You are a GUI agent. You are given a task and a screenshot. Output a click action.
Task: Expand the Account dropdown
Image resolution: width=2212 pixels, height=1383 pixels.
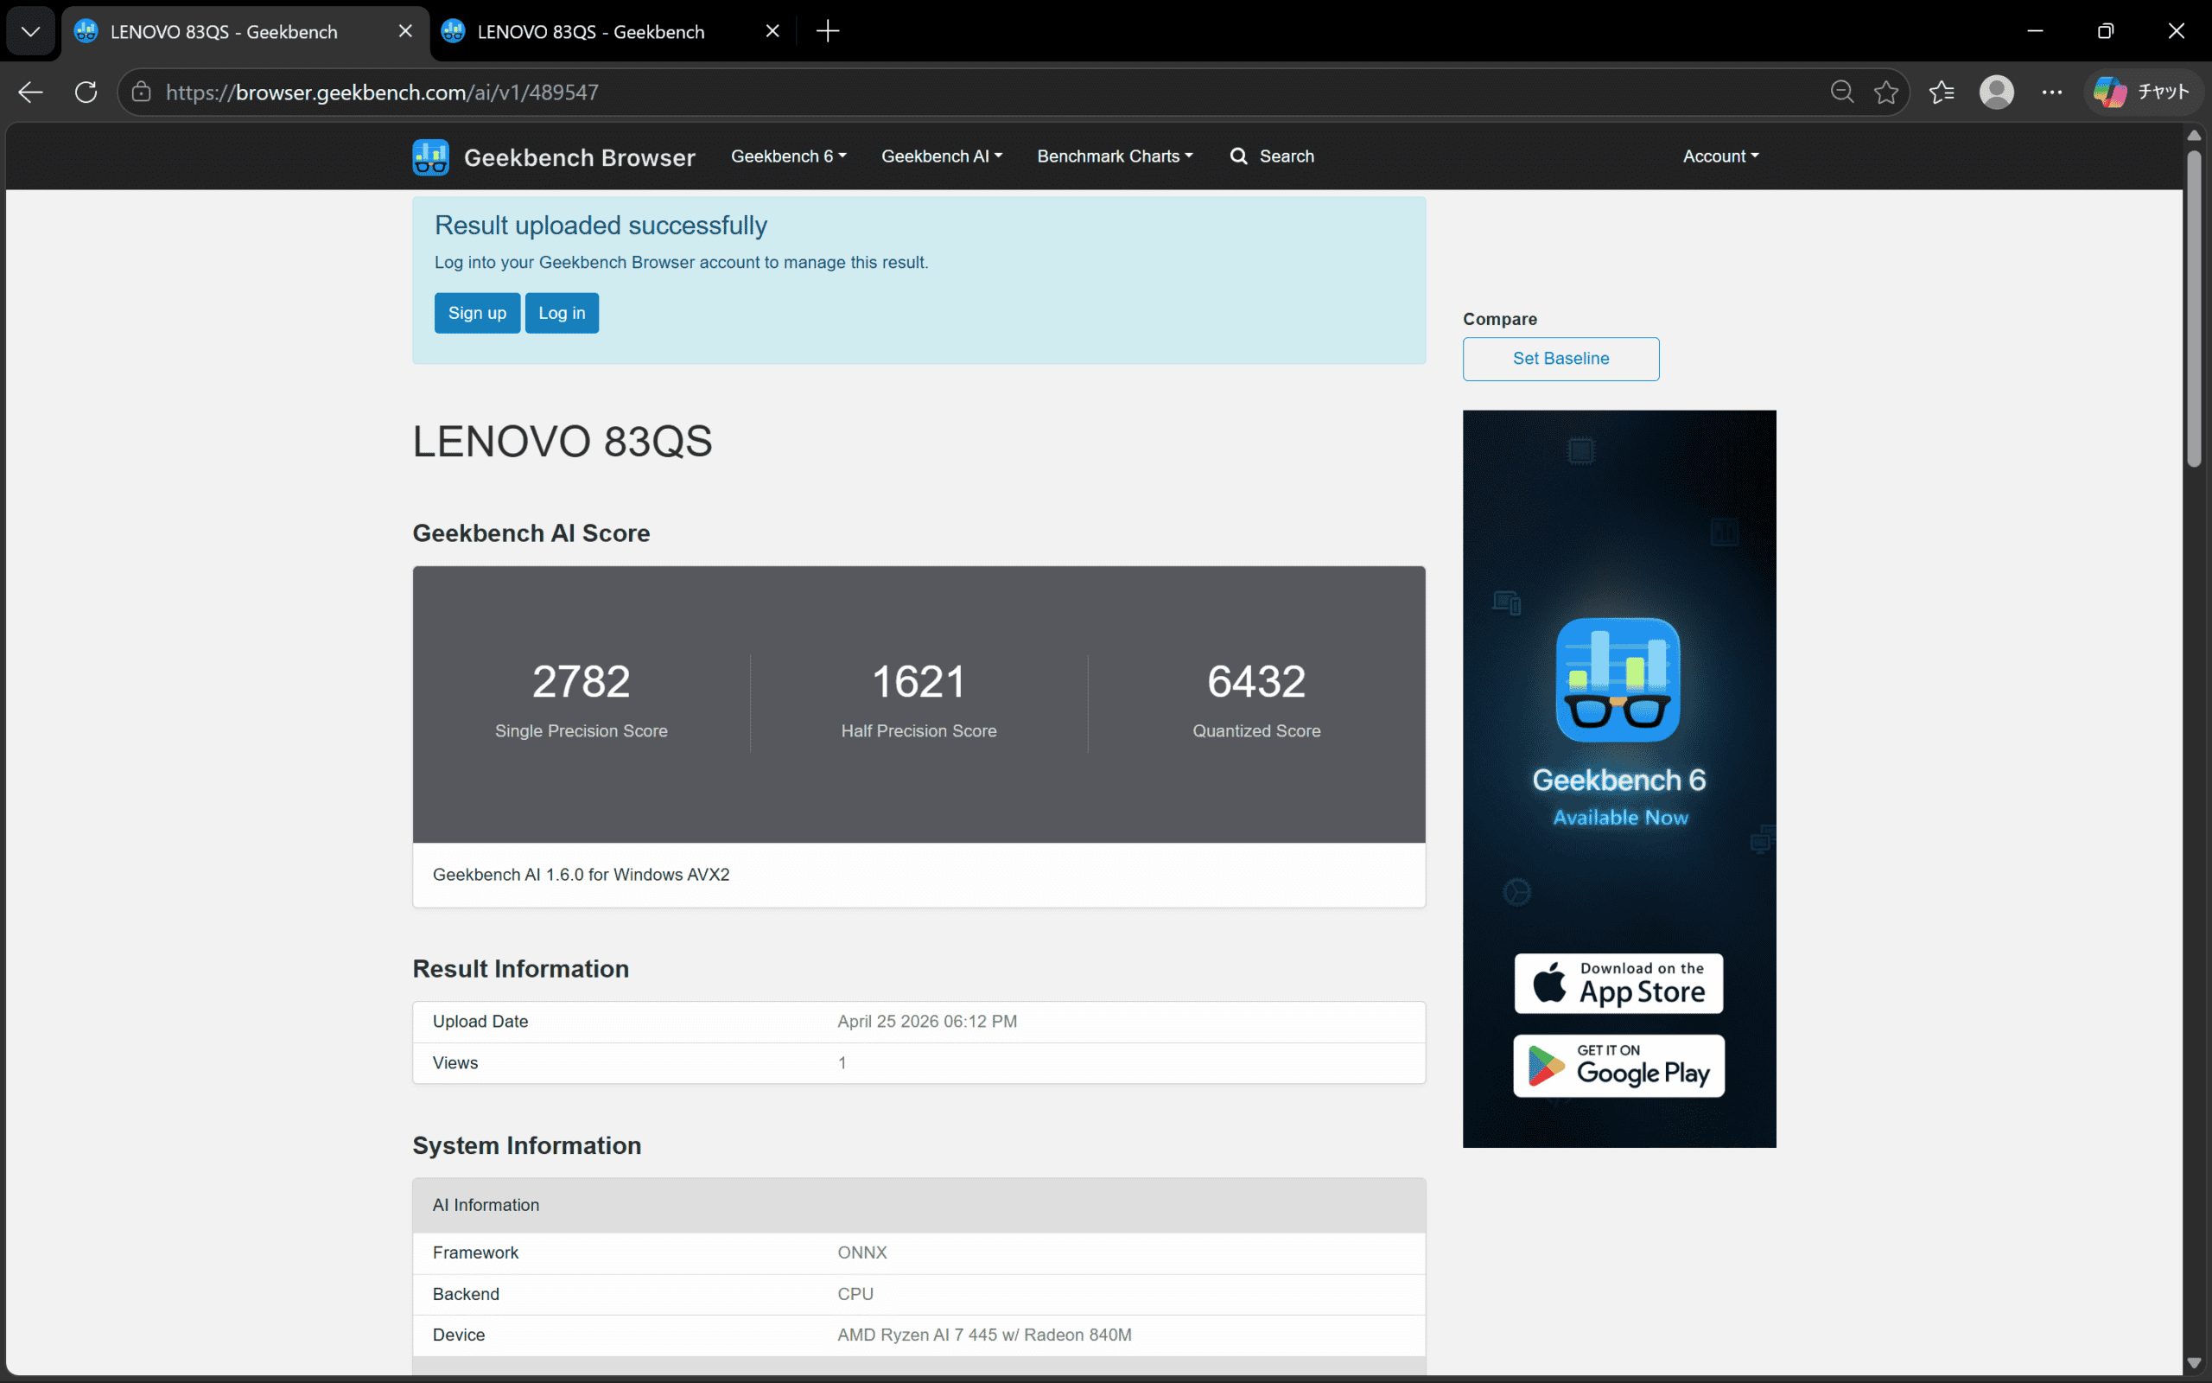coord(1719,156)
